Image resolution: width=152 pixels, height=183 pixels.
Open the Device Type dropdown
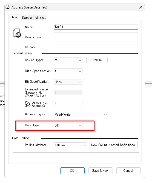(68, 60)
